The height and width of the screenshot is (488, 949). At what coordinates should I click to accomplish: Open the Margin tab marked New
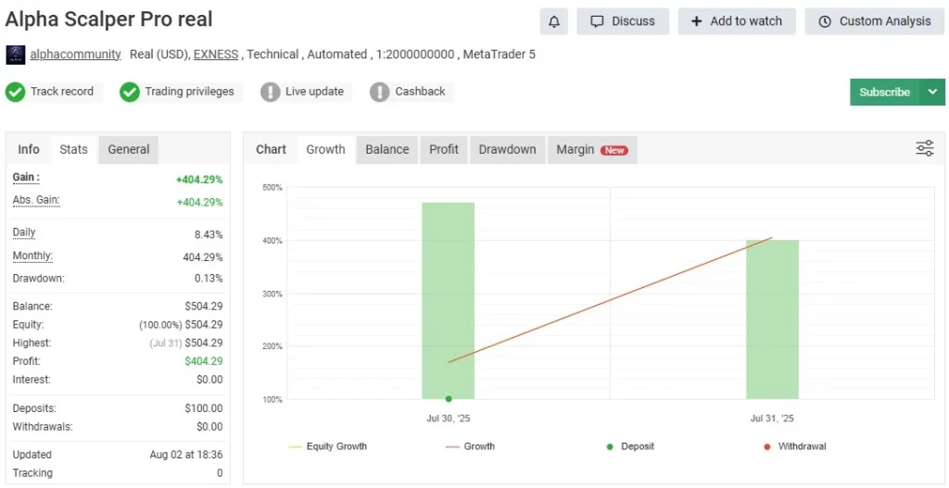(x=592, y=149)
